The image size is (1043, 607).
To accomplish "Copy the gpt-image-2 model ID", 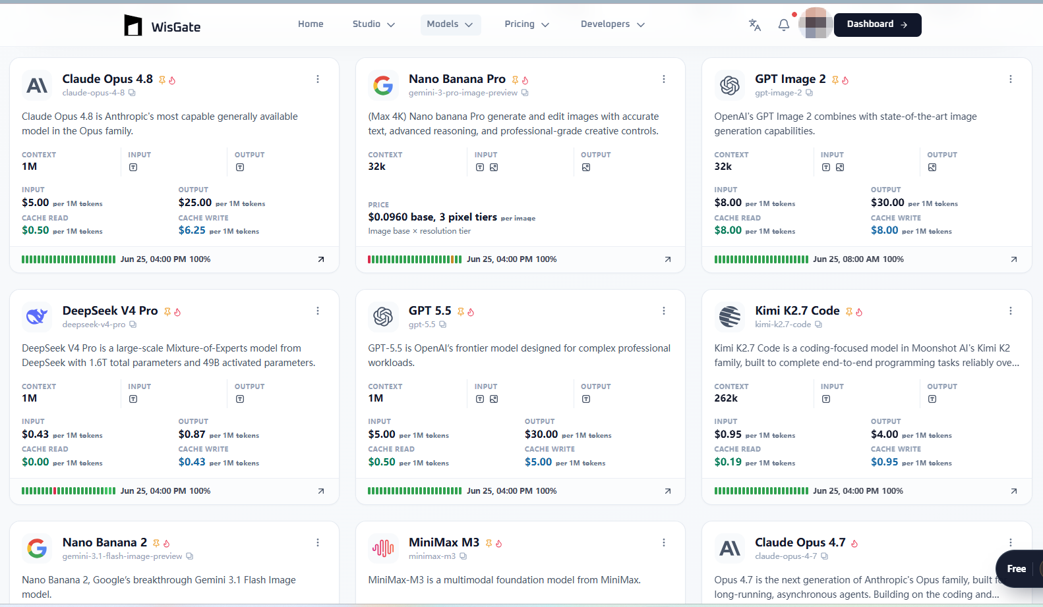I will 809,93.
